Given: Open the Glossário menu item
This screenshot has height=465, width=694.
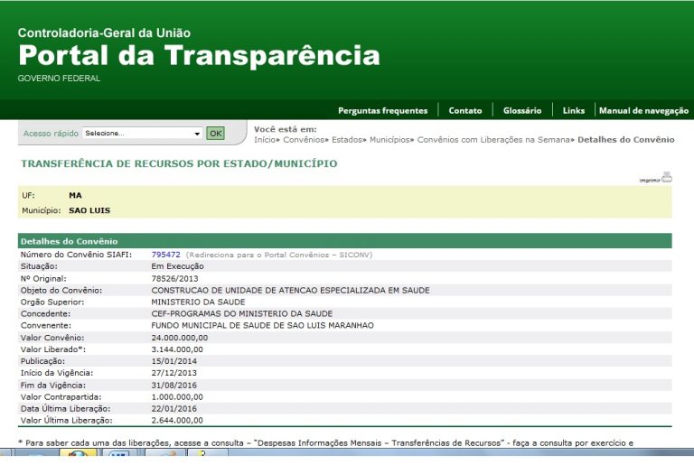Looking at the screenshot, I should [x=522, y=111].
